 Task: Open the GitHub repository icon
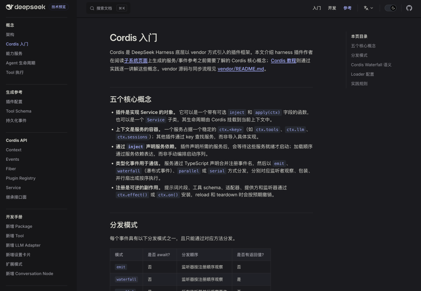[409, 8]
